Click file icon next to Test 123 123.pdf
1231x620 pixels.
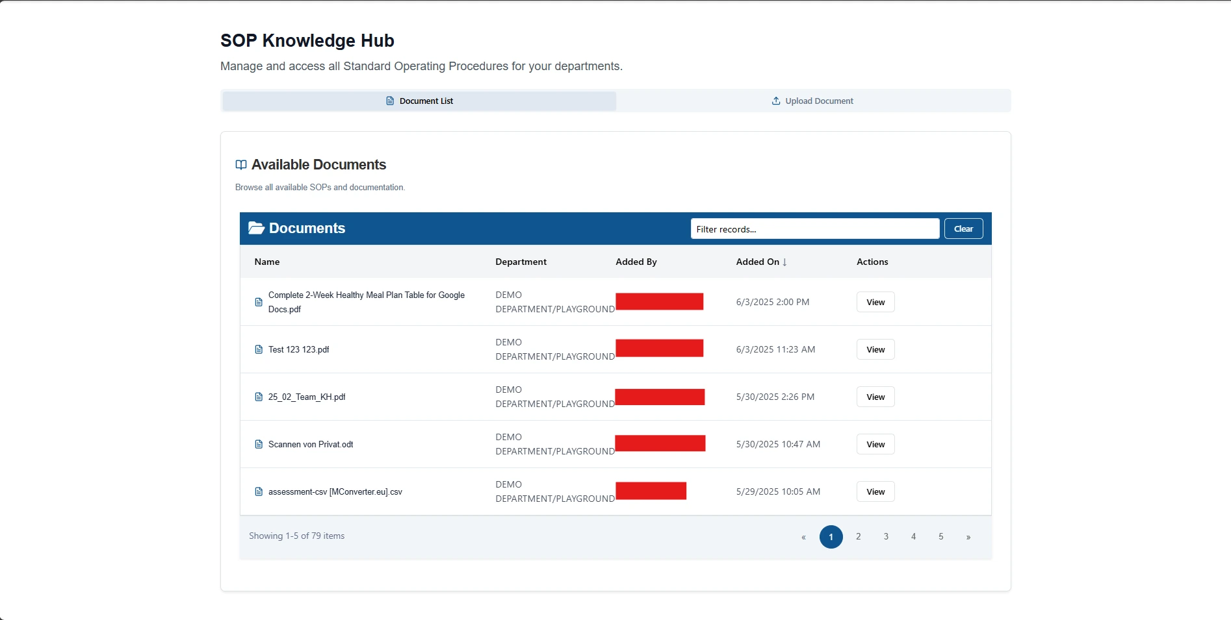259,349
